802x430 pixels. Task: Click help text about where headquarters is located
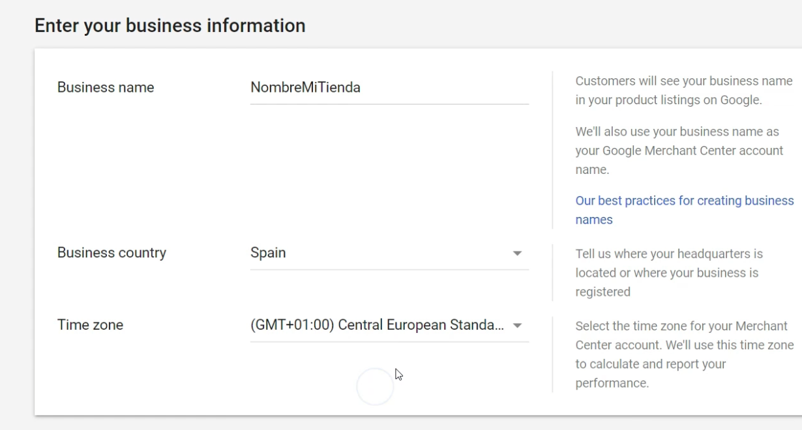click(x=669, y=272)
